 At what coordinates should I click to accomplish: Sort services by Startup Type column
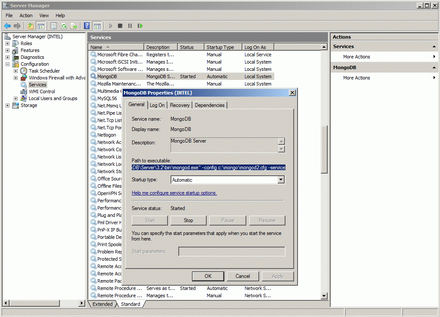(223, 47)
